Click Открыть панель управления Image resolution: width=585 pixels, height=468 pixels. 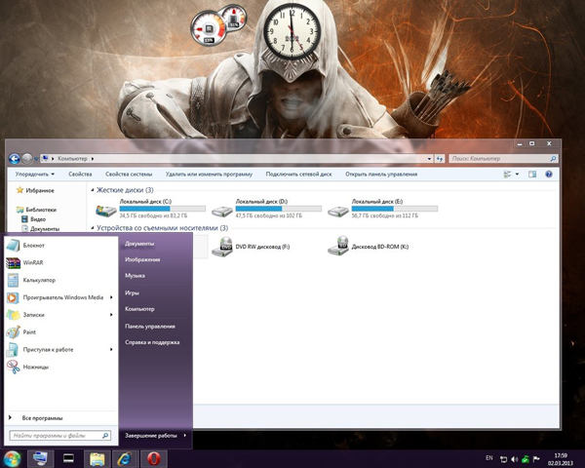(381, 175)
